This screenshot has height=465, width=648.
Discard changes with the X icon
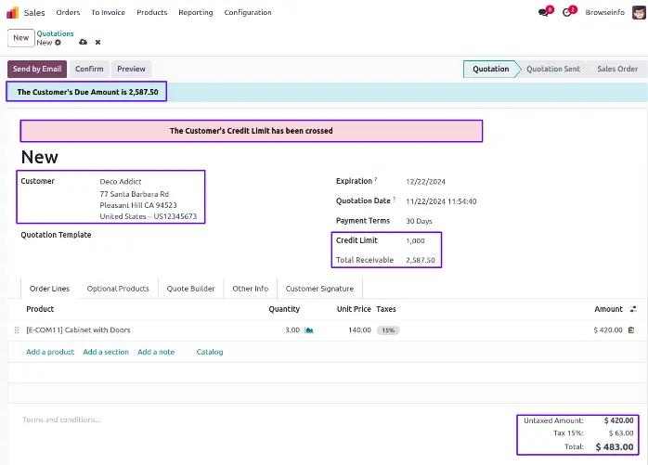pos(97,43)
